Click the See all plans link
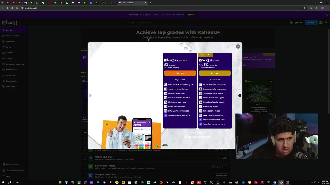Image resolution: width=330 pixels, height=185 pixels. [x=204, y=137]
